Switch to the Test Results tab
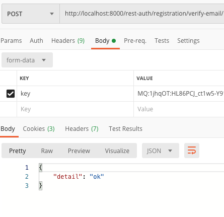Viewport: 224px width, 217px height. tap(125, 129)
